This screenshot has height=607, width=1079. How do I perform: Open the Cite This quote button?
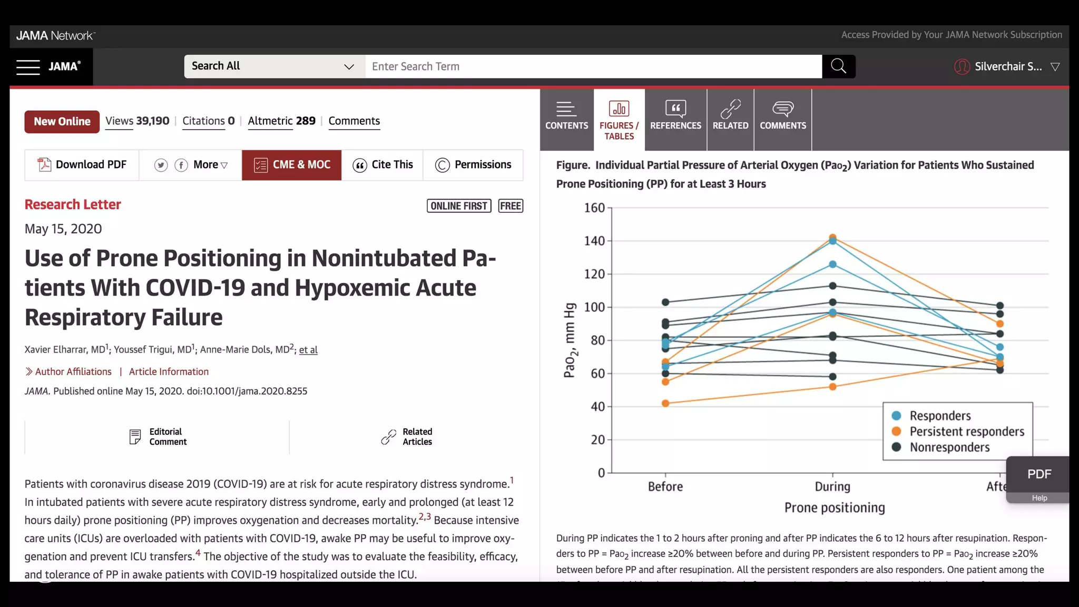pyautogui.click(x=382, y=165)
